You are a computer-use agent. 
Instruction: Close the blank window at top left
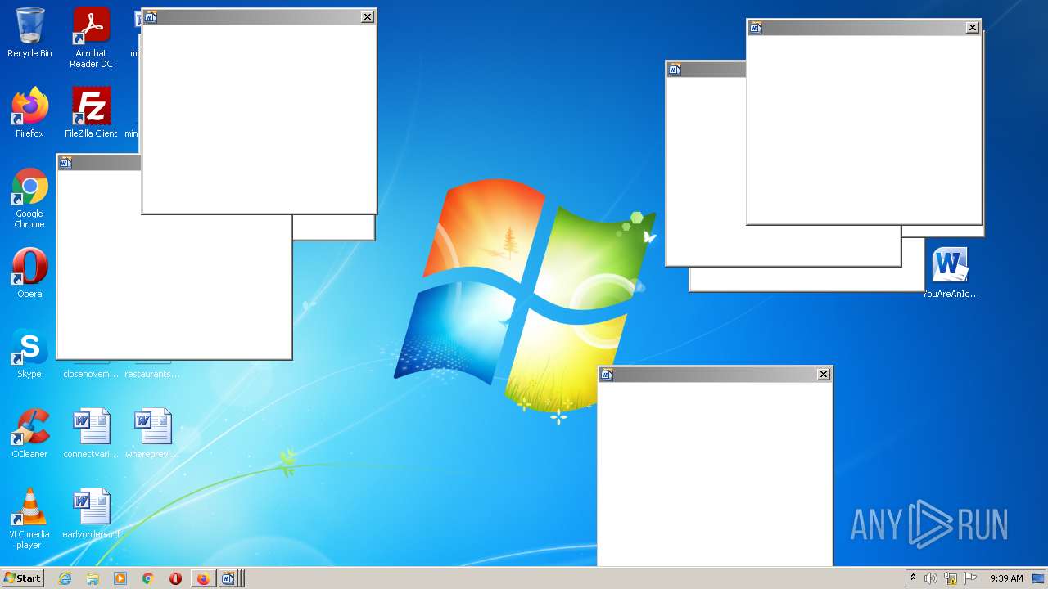coord(368,16)
